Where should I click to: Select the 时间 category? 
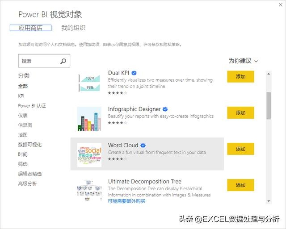click(x=23, y=154)
